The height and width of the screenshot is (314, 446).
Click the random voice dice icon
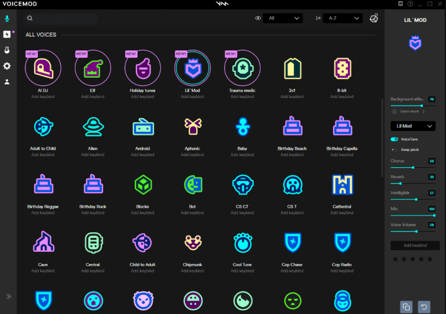click(375, 19)
